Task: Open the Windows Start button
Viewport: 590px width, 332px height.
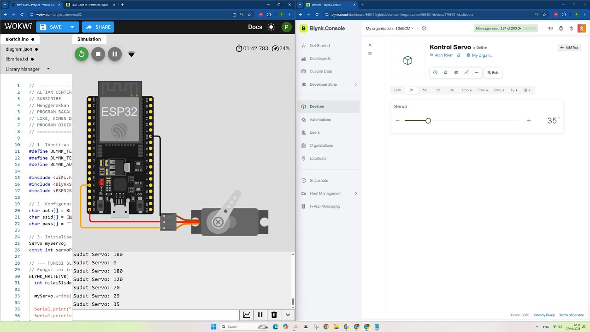Action: coord(213,326)
